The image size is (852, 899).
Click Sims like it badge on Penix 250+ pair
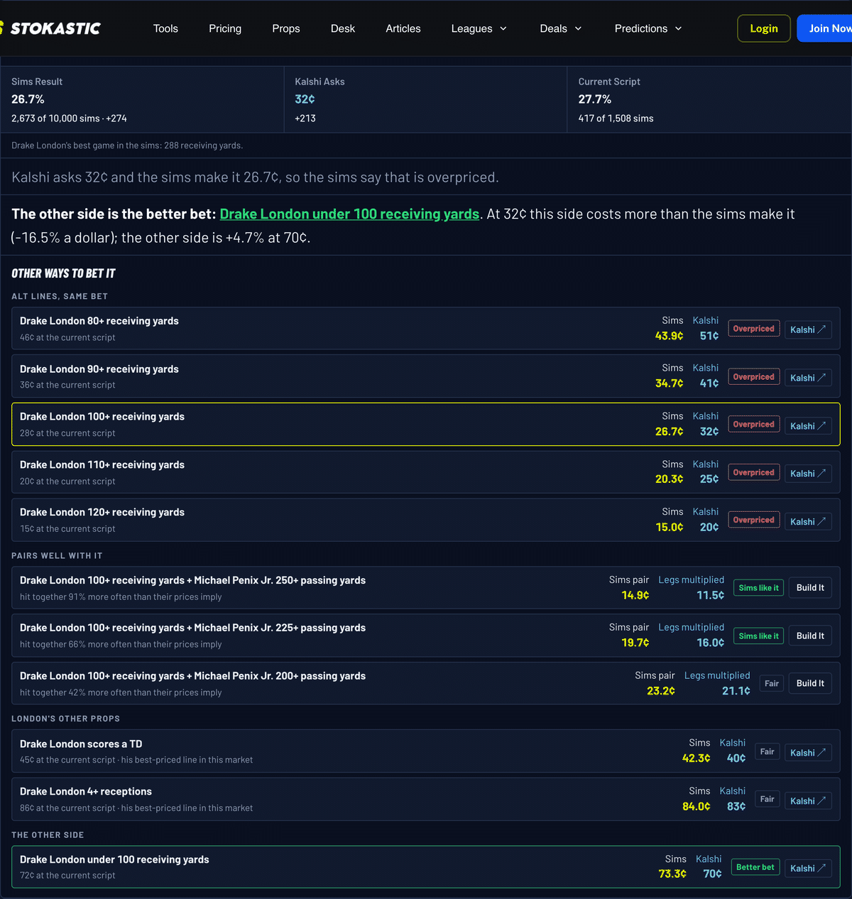758,588
